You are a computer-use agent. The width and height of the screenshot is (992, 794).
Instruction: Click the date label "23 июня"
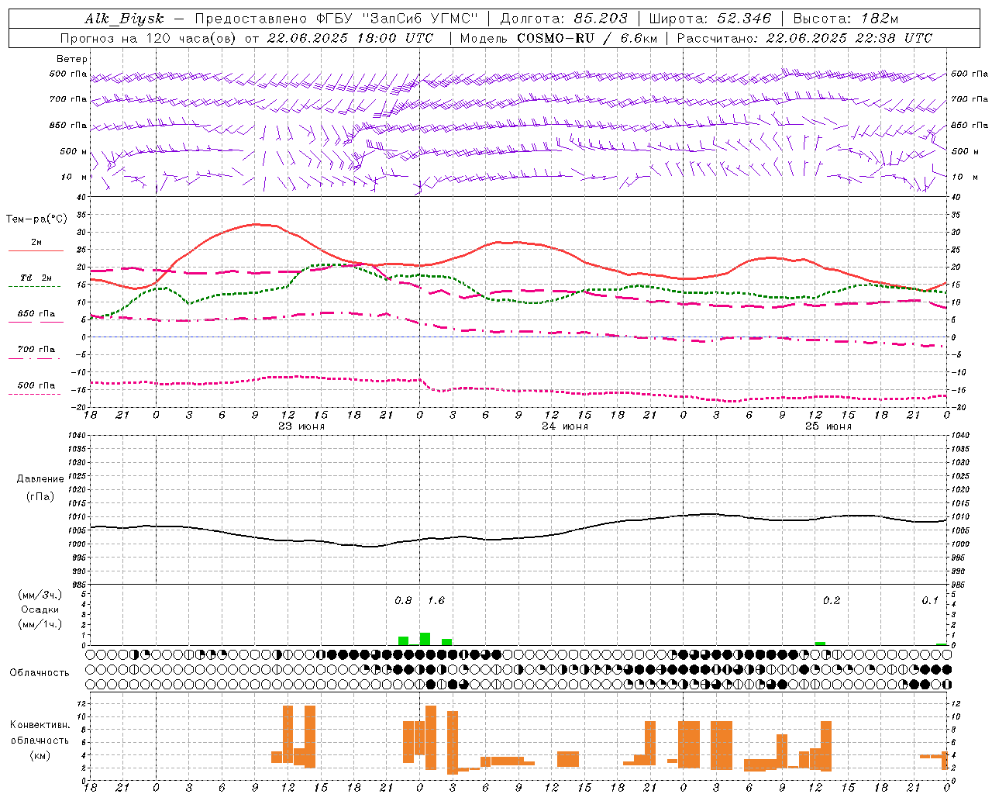click(x=301, y=426)
